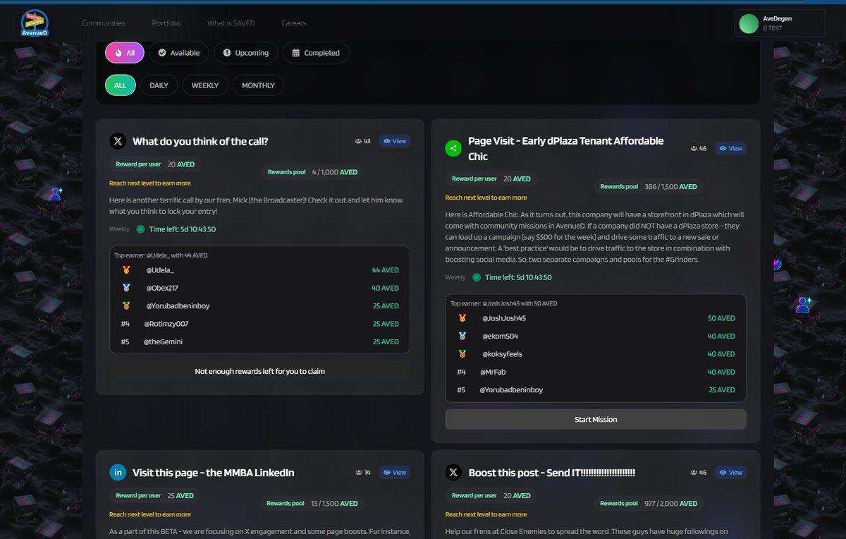Click Rewards pool 386 / 1,500 AVED badge
The height and width of the screenshot is (539, 846).
(x=649, y=187)
